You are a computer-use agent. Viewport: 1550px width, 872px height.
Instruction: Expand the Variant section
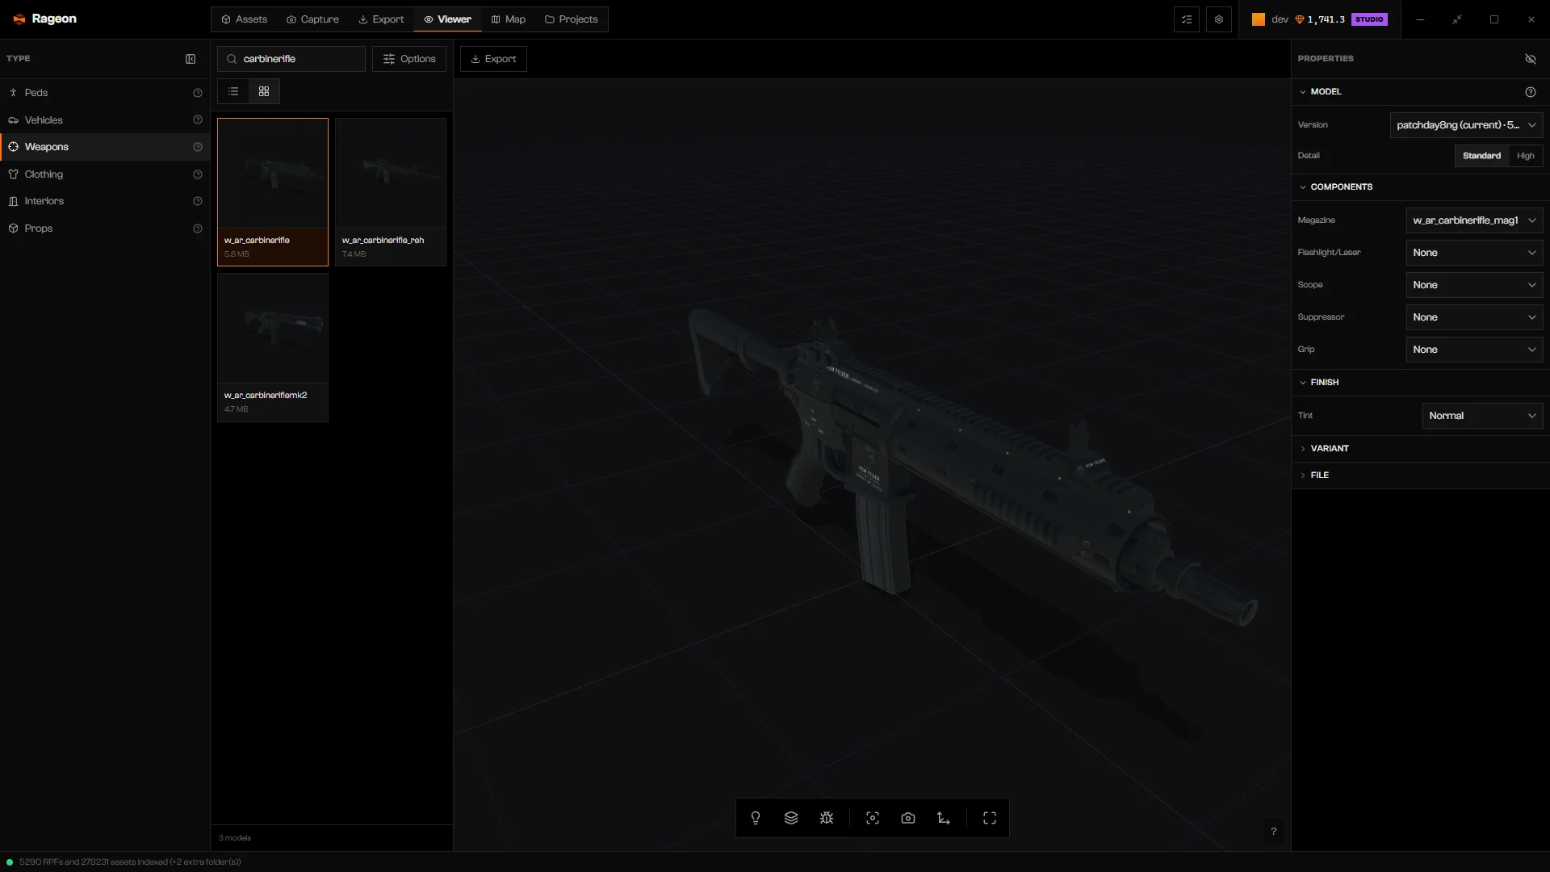[1420, 448]
